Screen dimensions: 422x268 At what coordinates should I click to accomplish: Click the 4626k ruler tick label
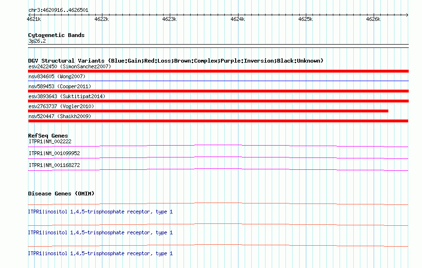(373, 19)
